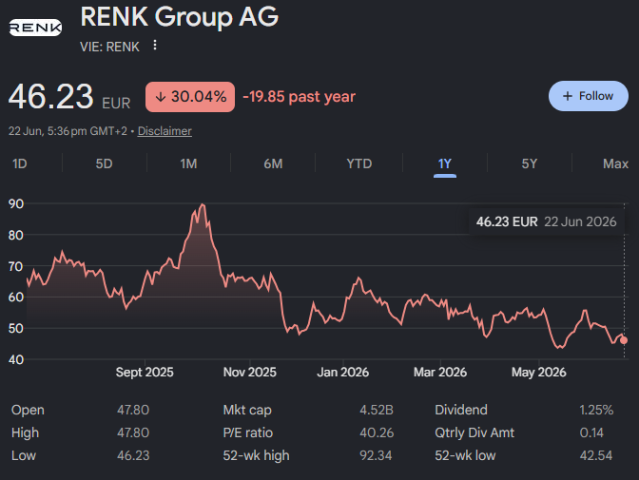Screen dimensions: 639x480
Task: Switch chart to 5D range
Action: coord(104,163)
